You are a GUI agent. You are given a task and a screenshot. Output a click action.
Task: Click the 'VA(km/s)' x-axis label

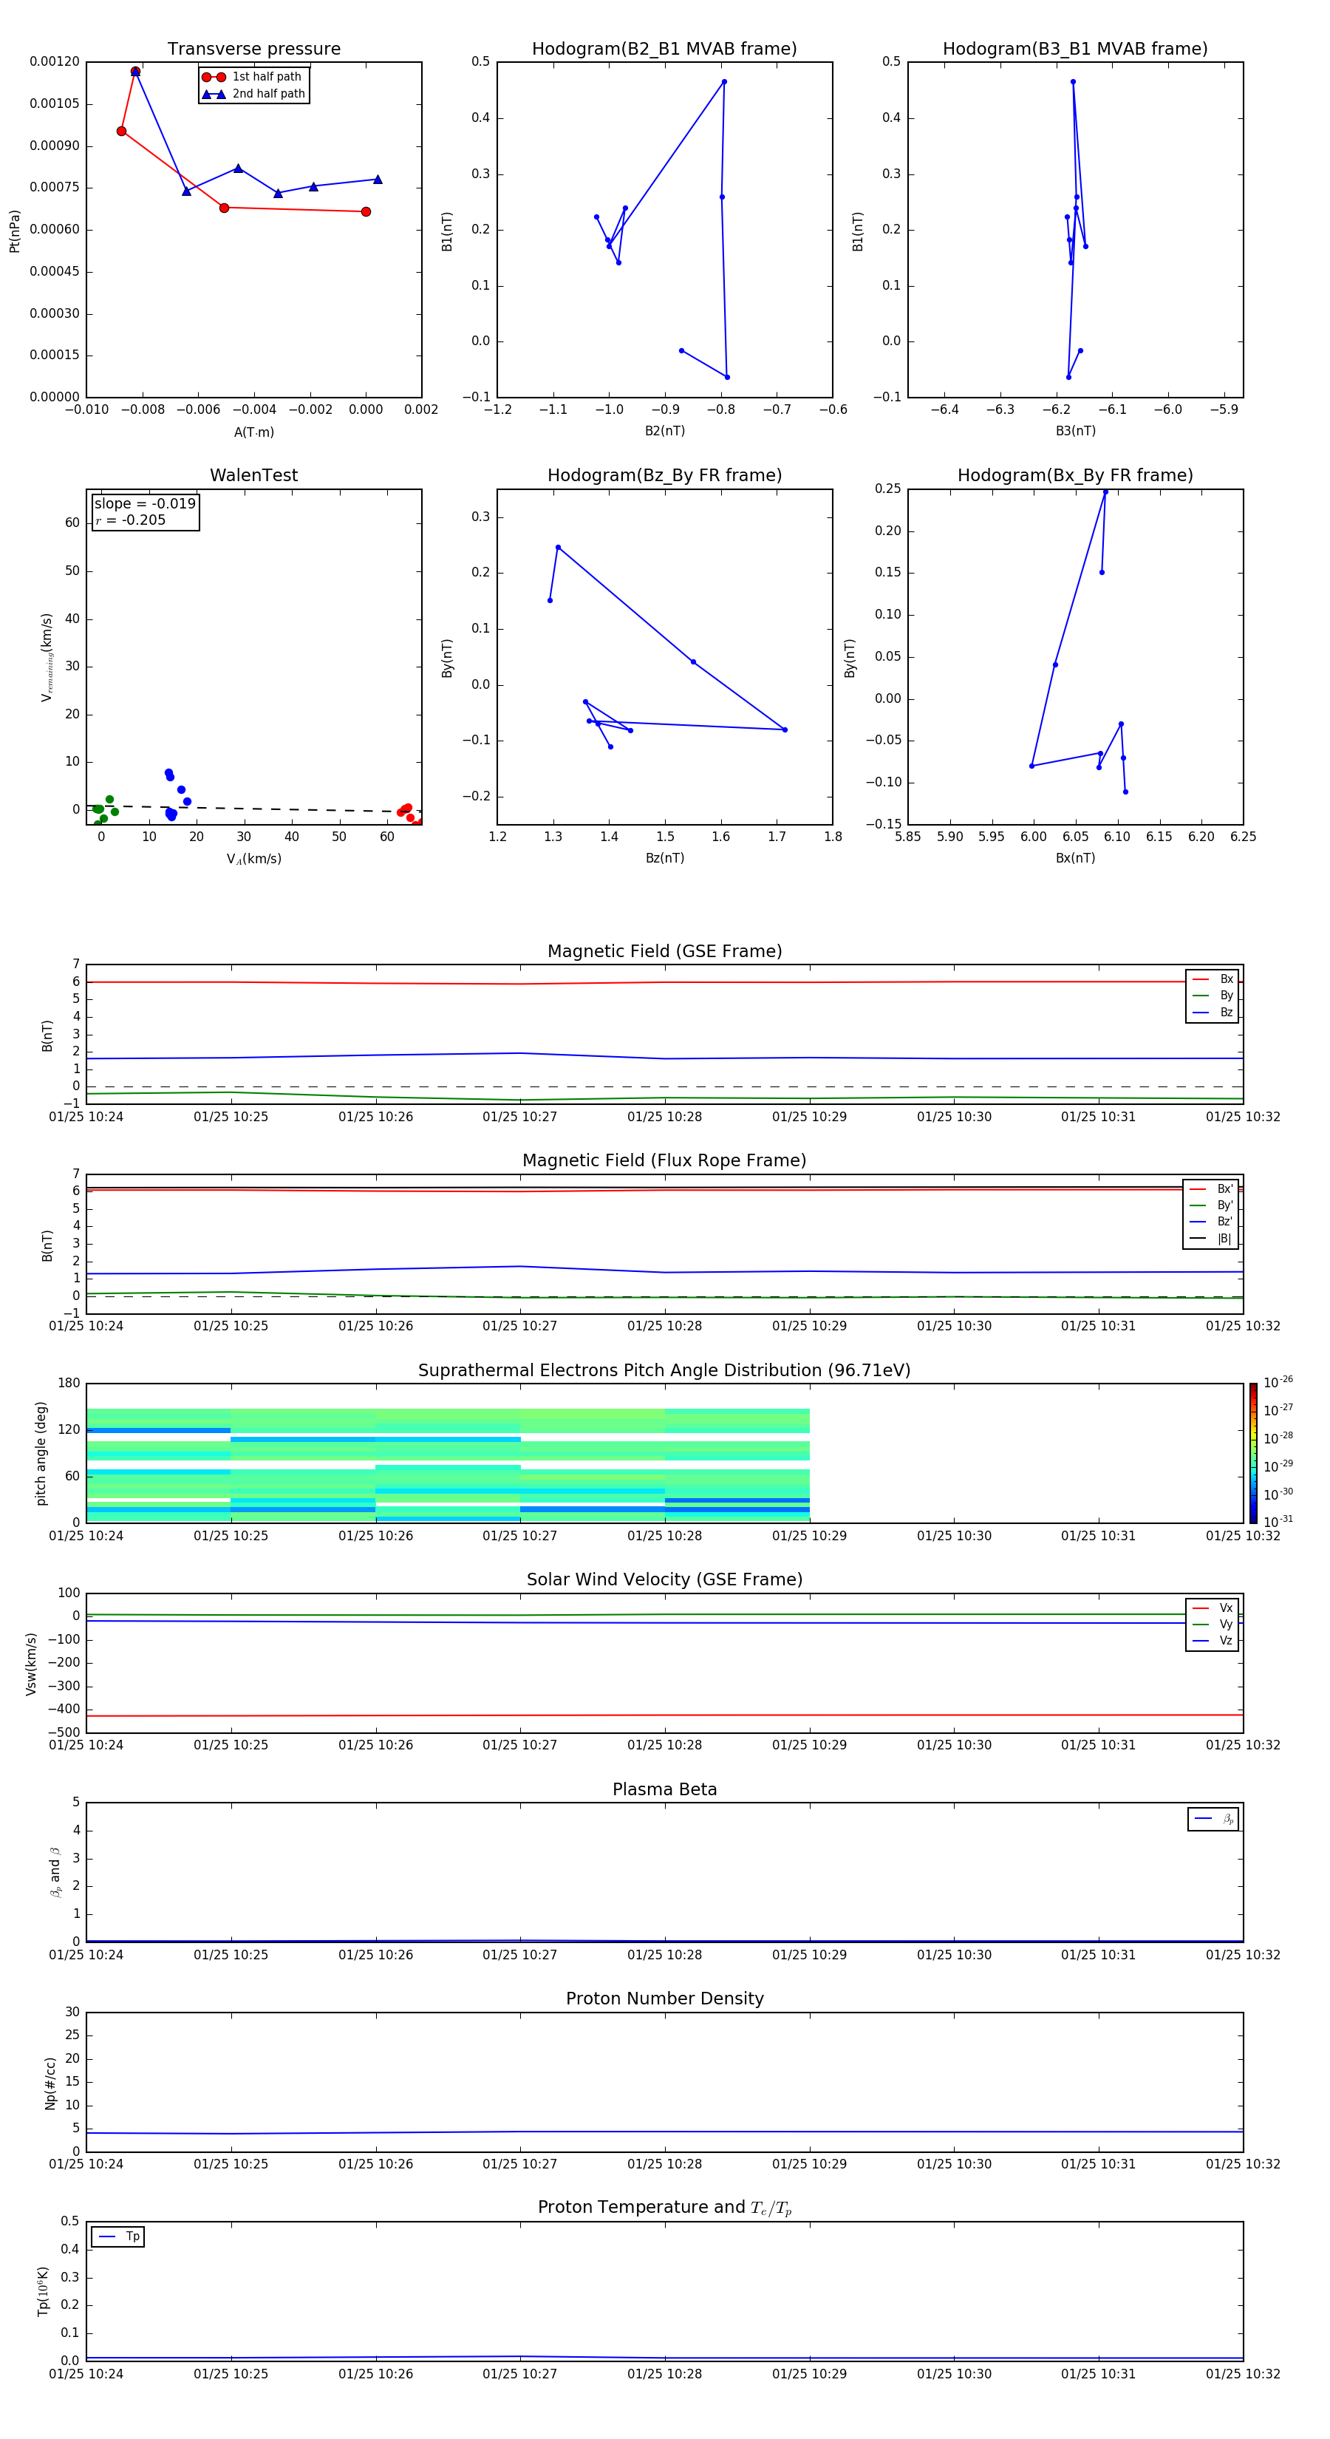click(253, 859)
